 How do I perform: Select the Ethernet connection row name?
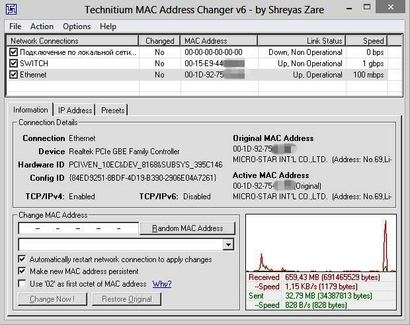pos(33,75)
